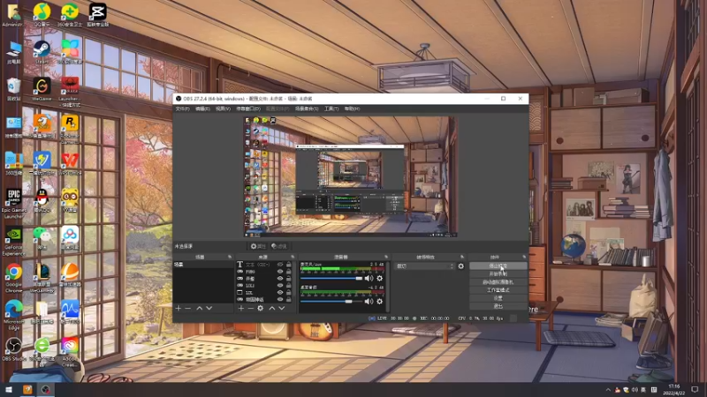Open the 视图(V) menu in OBS

click(223, 109)
